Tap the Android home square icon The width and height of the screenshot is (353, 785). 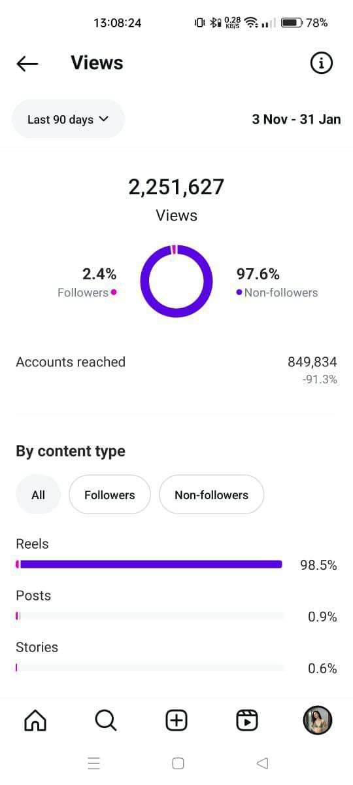coord(178,763)
